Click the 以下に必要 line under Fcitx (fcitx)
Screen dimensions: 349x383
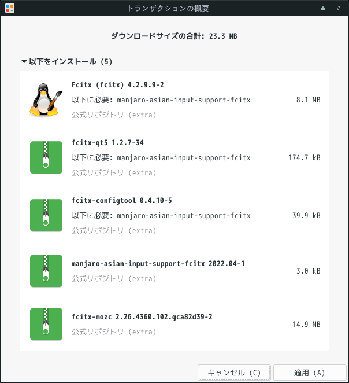point(161,100)
